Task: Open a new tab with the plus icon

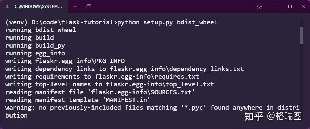Action: point(75,7)
